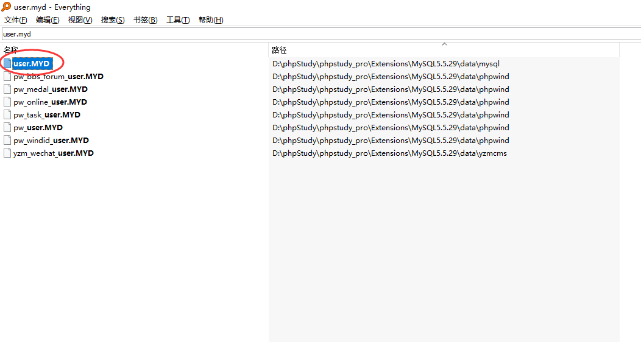Image resolution: width=641 pixels, height=342 pixels.
Task: Open the 文件(F) menu
Action: tap(15, 20)
